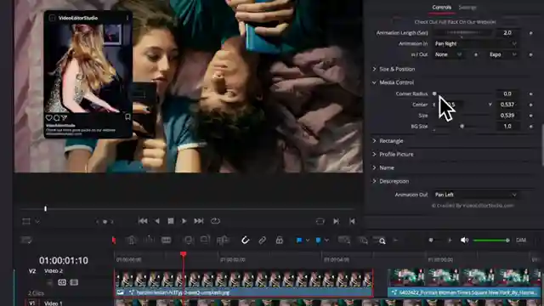Toggle loop playback
This screenshot has width=544, height=306.
tap(215, 221)
